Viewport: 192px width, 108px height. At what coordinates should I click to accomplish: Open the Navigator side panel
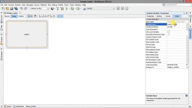1,56
